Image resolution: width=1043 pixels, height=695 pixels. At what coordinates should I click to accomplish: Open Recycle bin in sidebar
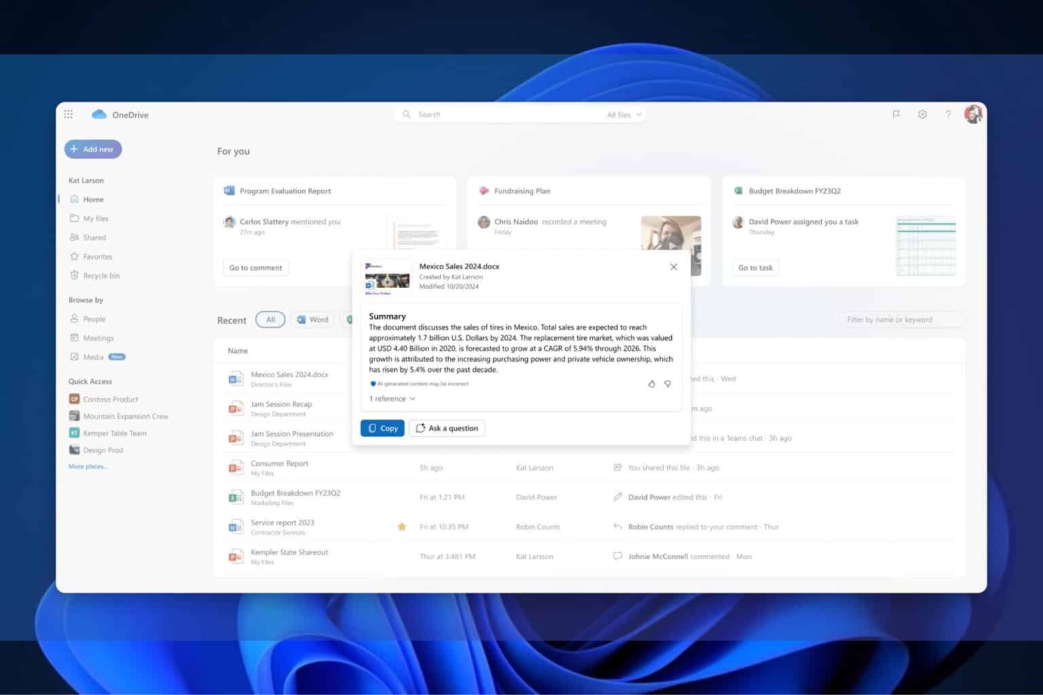pyautogui.click(x=101, y=276)
